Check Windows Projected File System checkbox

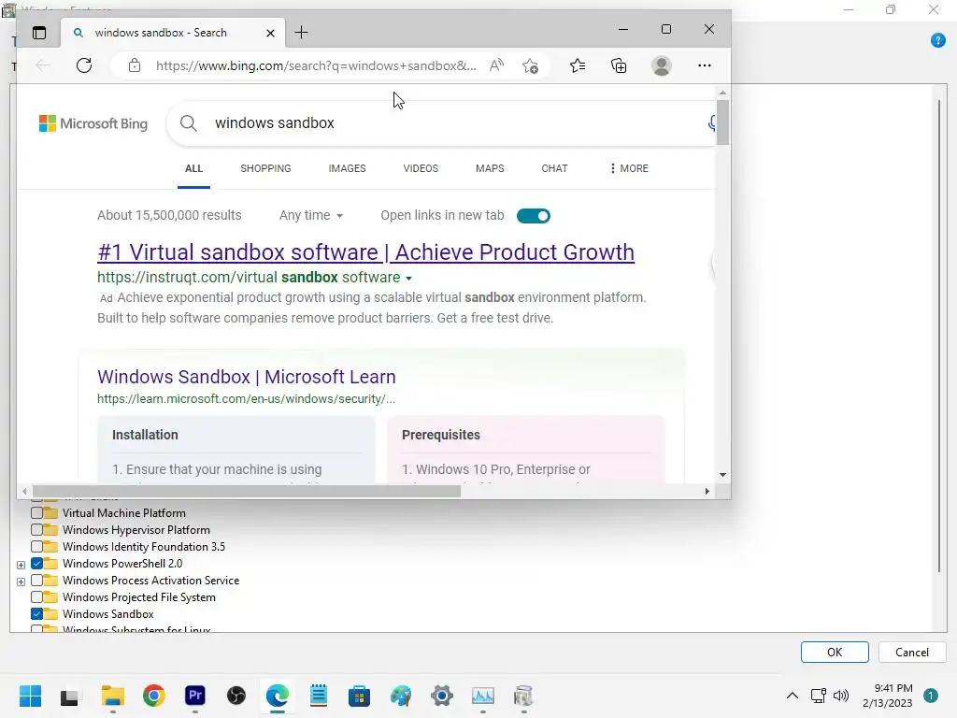(36, 597)
